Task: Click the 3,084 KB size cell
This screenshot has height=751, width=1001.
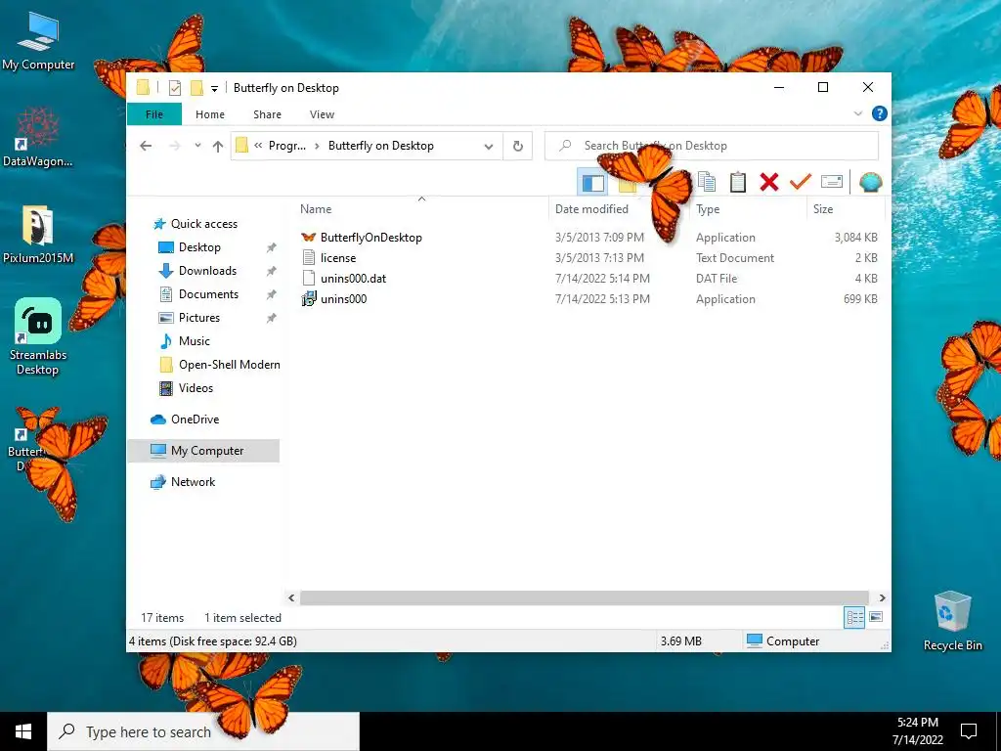Action: pos(855,238)
